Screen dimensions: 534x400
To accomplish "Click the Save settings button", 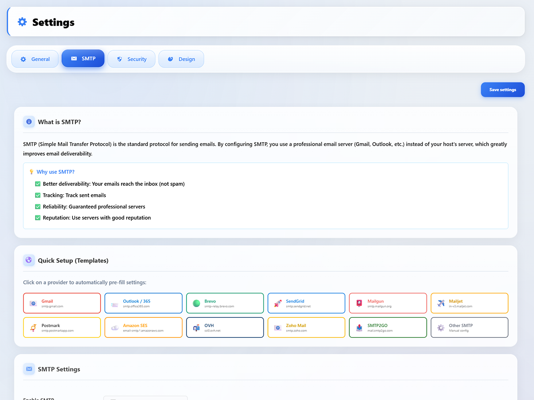I will click(x=502, y=89).
